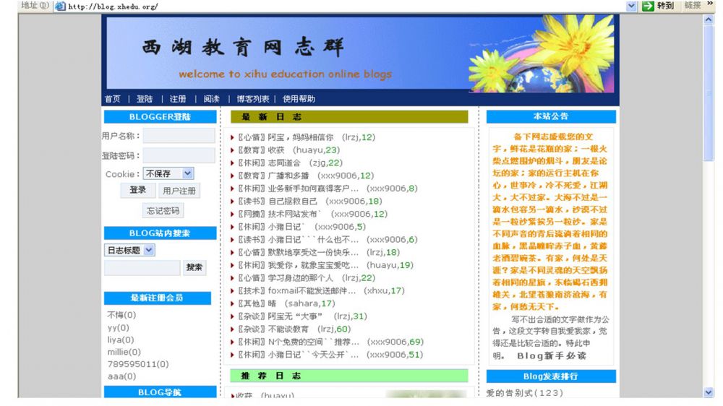Open the 日志标题 search type dropdown
723x406 pixels.
149,250
